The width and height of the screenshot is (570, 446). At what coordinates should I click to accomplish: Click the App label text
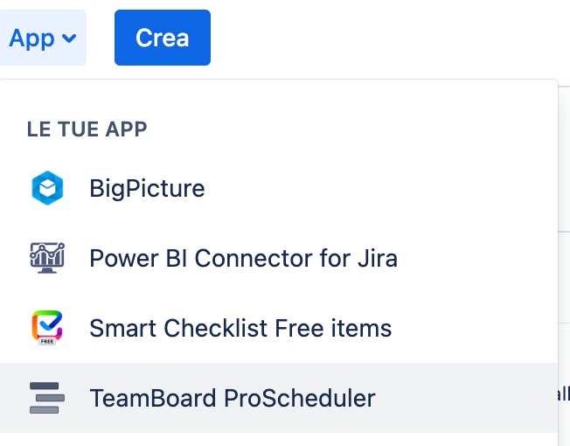31,38
